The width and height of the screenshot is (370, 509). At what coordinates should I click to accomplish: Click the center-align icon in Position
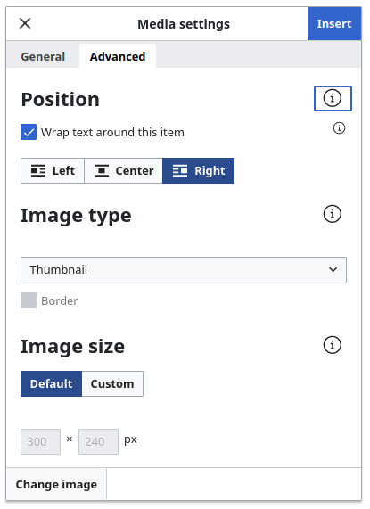[x=102, y=171]
